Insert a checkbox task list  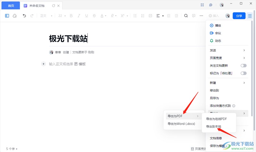click(x=150, y=16)
